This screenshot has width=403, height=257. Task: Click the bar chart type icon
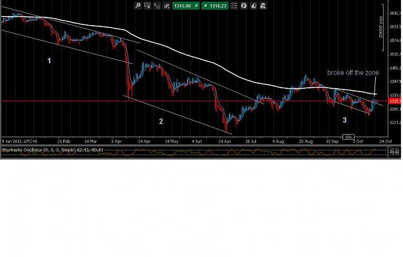(x=167, y=6)
